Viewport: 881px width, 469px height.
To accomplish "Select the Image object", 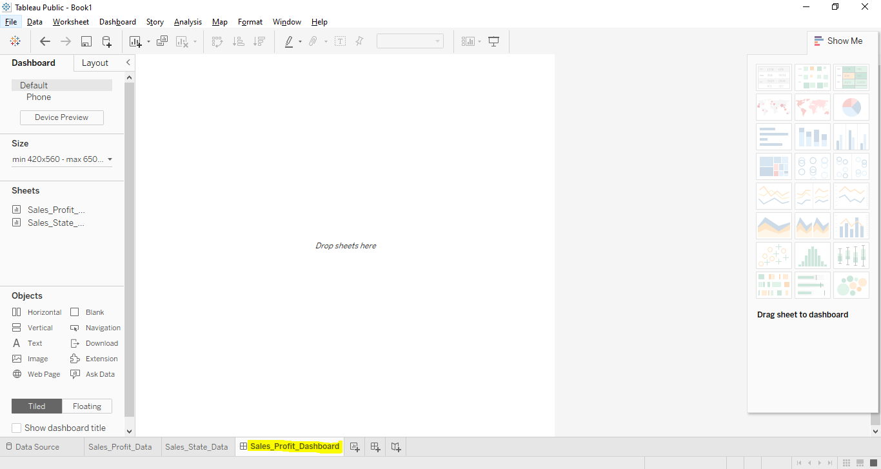I will pos(30,359).
